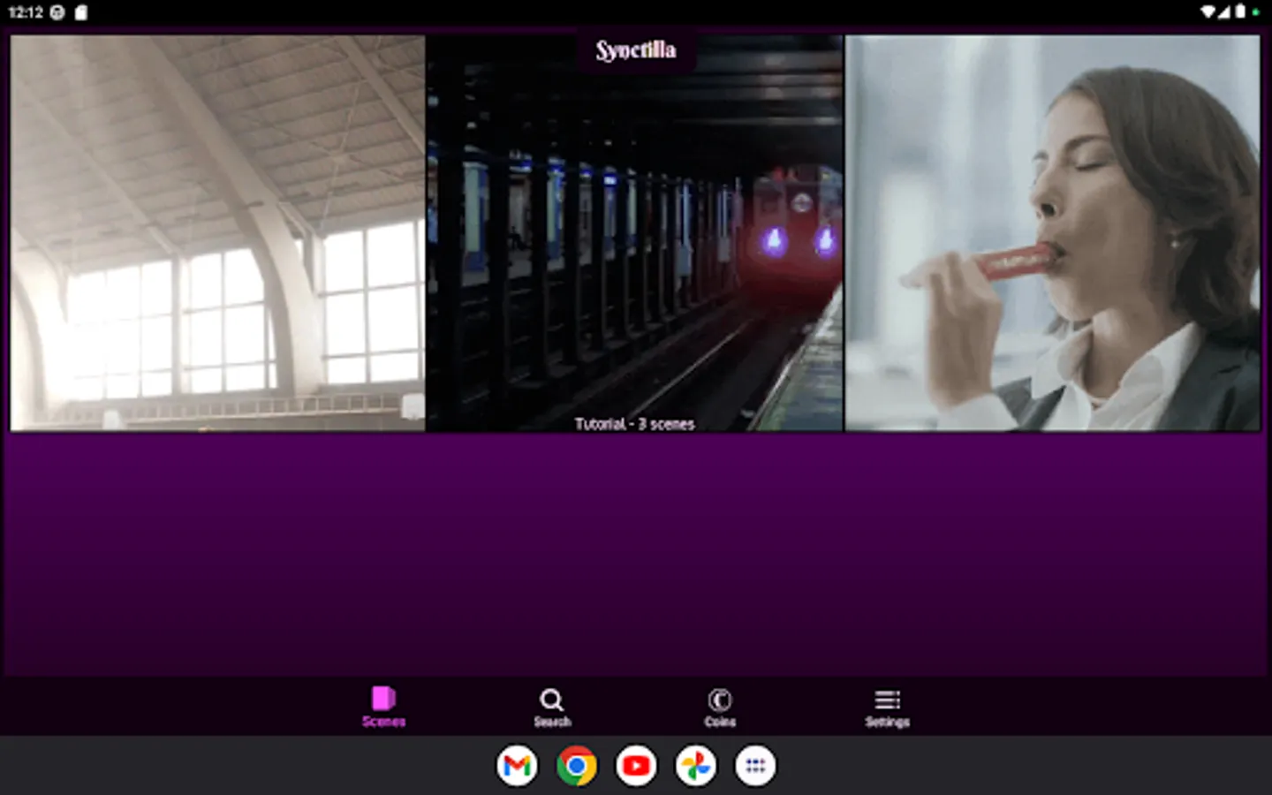Viewport: 1272px width, 795px height.
Task: Open the subway train scene thumbnail
Action: click(635, 233)
